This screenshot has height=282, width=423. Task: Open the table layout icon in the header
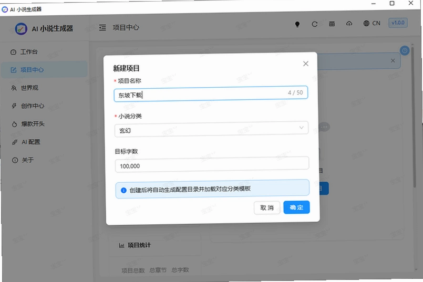point(332,24)
